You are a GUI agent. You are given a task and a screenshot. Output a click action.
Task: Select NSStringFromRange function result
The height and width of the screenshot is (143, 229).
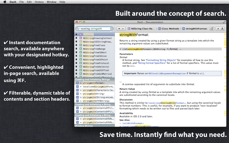95,49
